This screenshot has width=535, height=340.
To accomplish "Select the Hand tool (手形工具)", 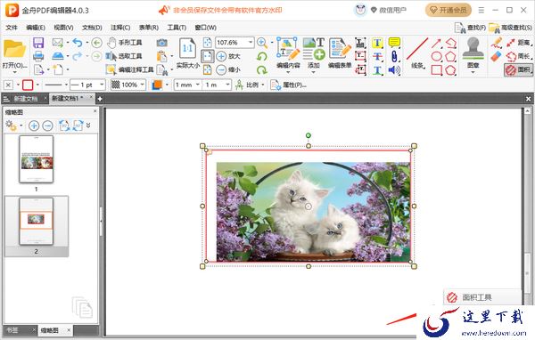I will tap(124, 43).
